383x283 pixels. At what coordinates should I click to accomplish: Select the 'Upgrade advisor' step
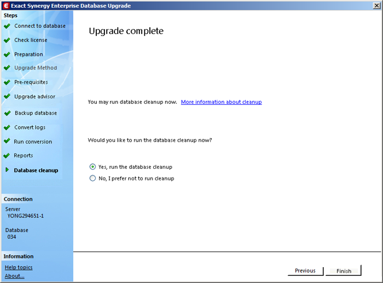pos(34,97)
